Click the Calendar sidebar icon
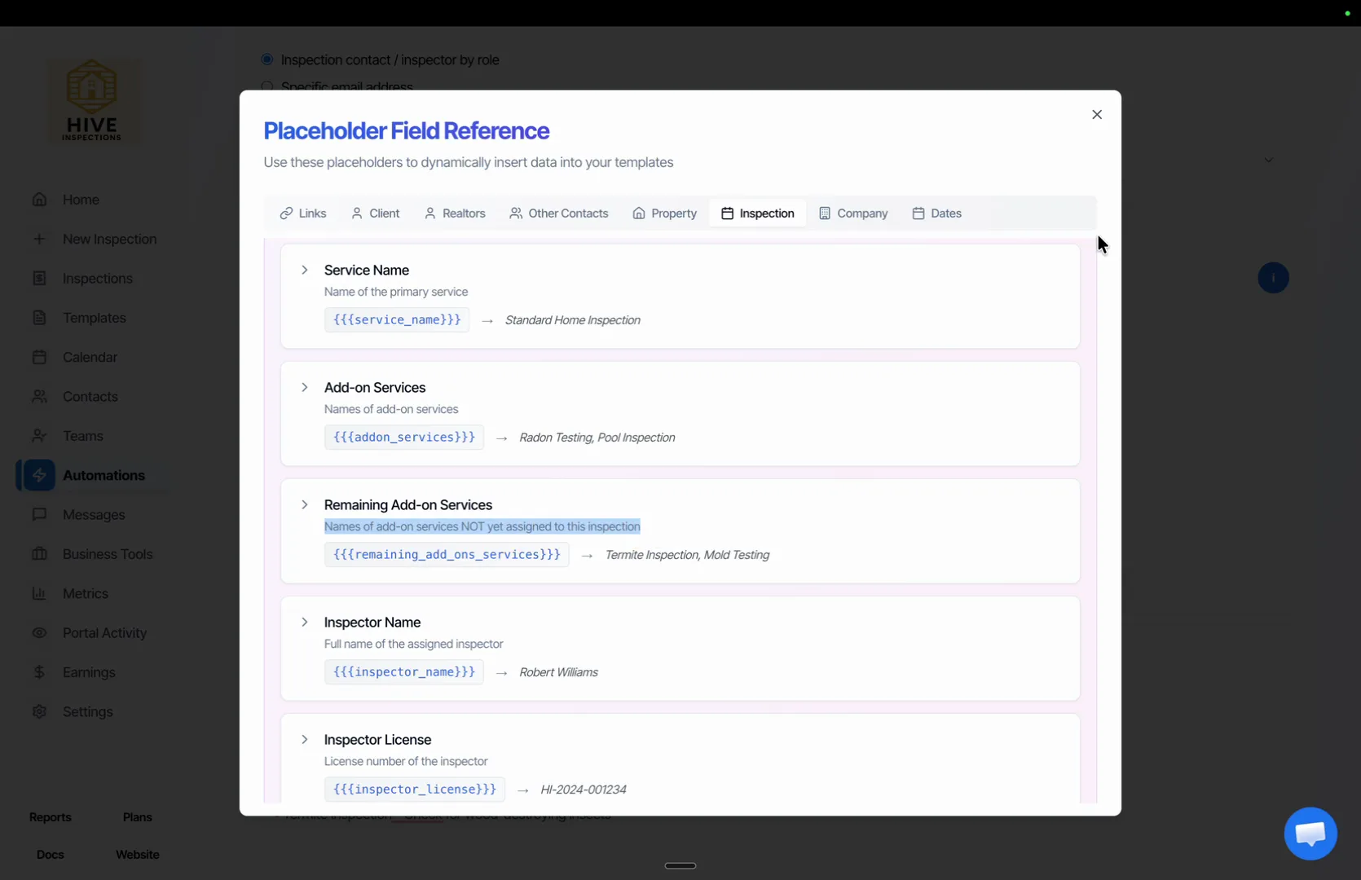The image size is (1361, 880). [39, 357]
